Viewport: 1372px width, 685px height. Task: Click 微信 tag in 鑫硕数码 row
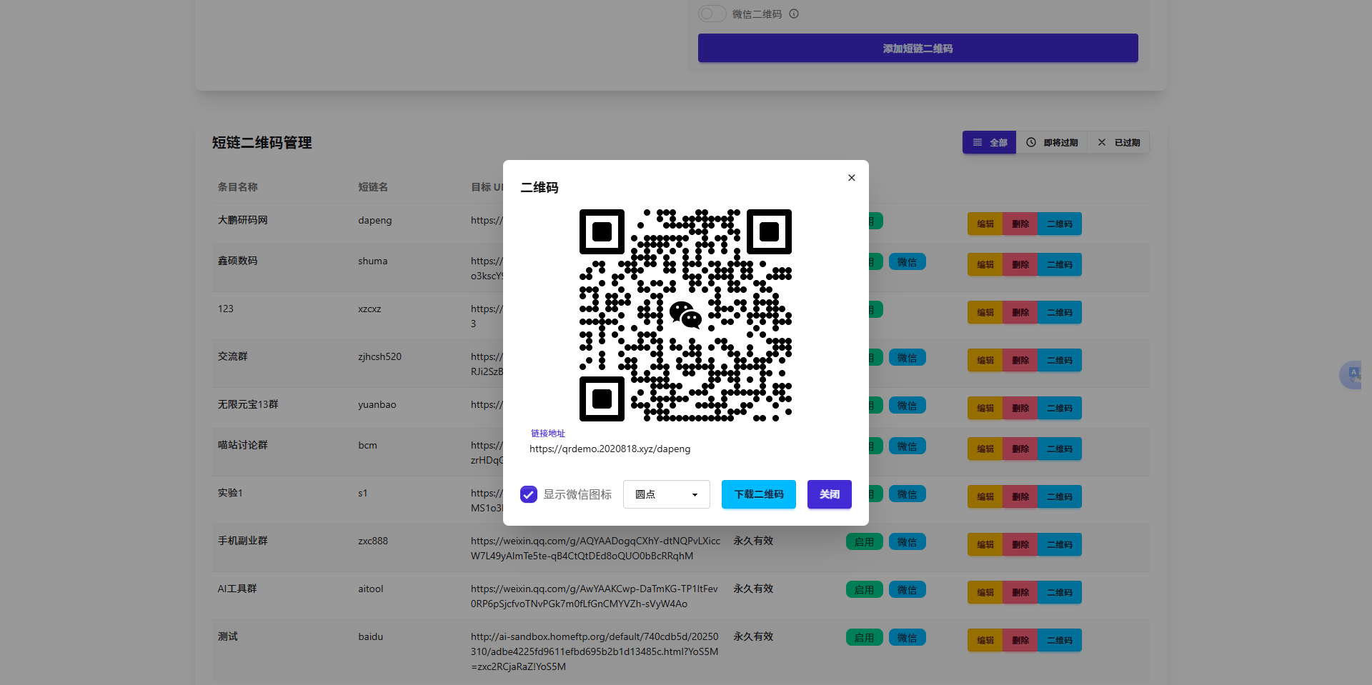[x=907, y=262]
